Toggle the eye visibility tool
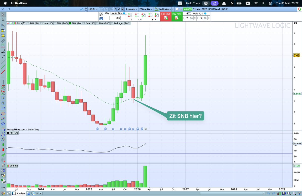This screenshot has width=302, height=196. pyautogui.click(x=3, y=175)
